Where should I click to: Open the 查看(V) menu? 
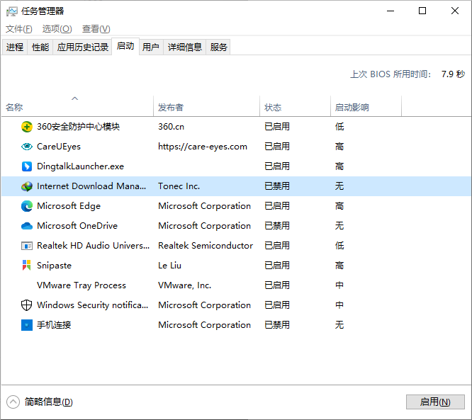[x=96, y=29]
